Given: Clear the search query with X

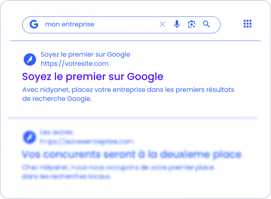Looking at the screenshot, I should coord(162,24).
